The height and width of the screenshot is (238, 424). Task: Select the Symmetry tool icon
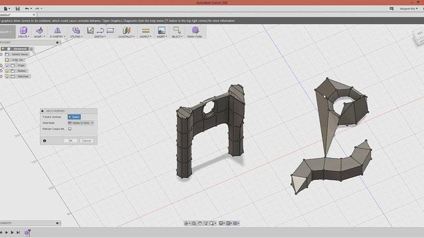(58, 30)
